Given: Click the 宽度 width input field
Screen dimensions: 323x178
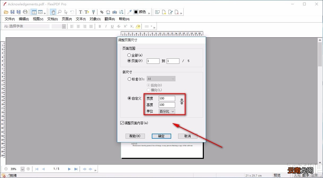Looking at the screenshot, I should click(167, 99).
